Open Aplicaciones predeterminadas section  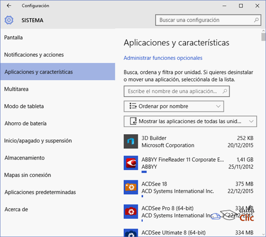click(40, 192)
